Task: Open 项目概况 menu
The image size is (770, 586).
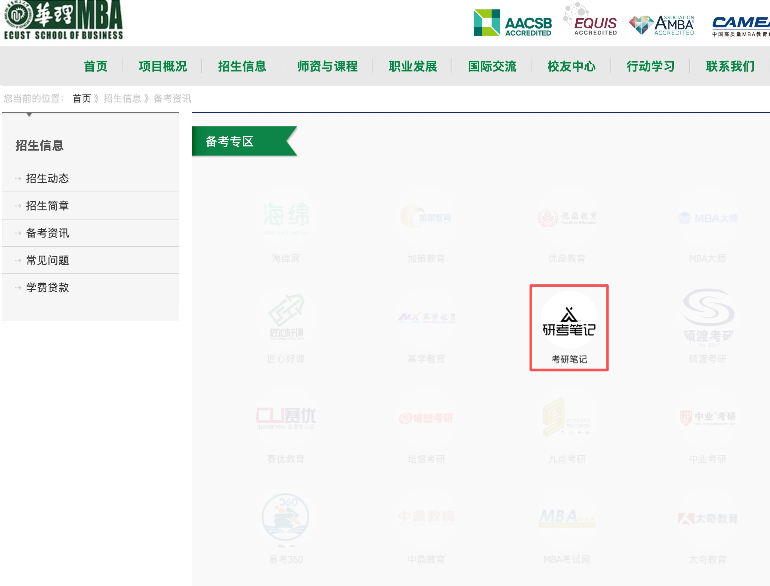Action: pyautogui.click(x=163, y=66)
